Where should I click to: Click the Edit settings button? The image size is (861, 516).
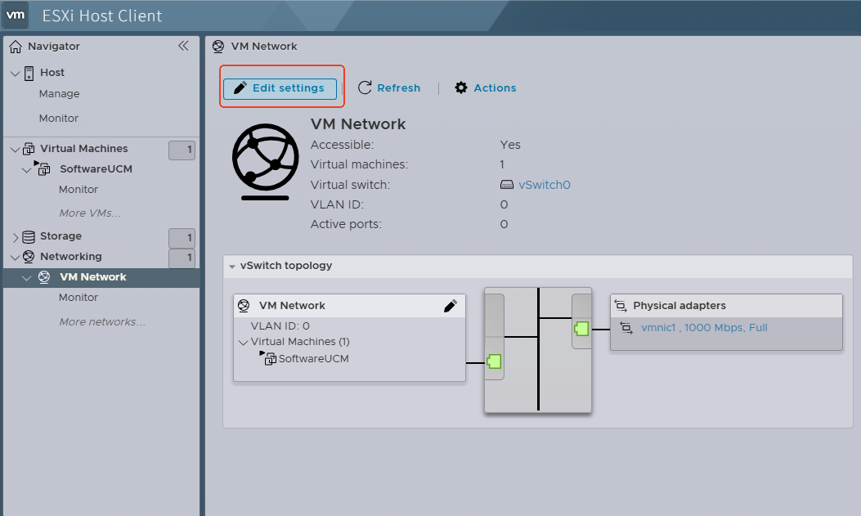pyautogui.click(x=280, y=88)
